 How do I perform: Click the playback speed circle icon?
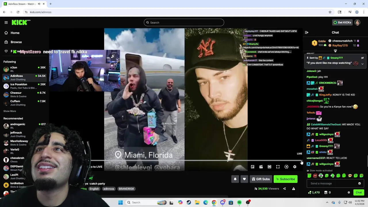click(x=286, y=167)
